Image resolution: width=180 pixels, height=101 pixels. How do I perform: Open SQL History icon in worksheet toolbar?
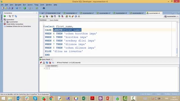(76, 16)
